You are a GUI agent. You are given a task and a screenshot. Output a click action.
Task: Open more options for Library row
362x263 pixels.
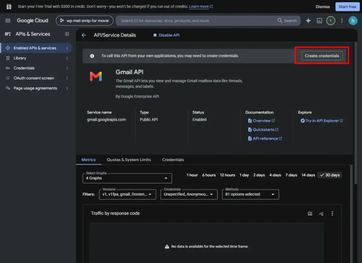click(67, 58)
